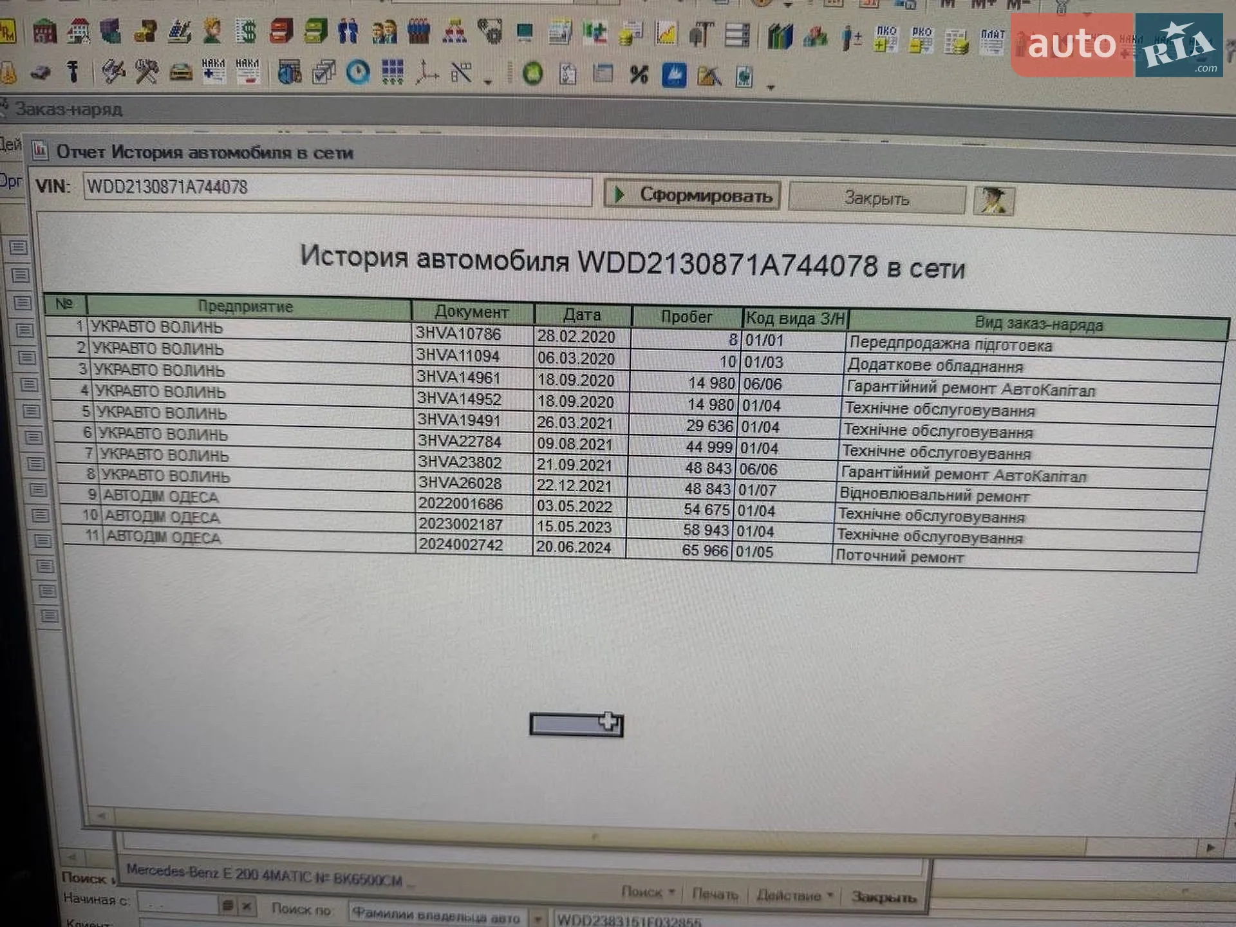Viewport: 1236px width, 927px height.
Task: Click the Закрыть button beside Сформировать
Action: (877, 198)
